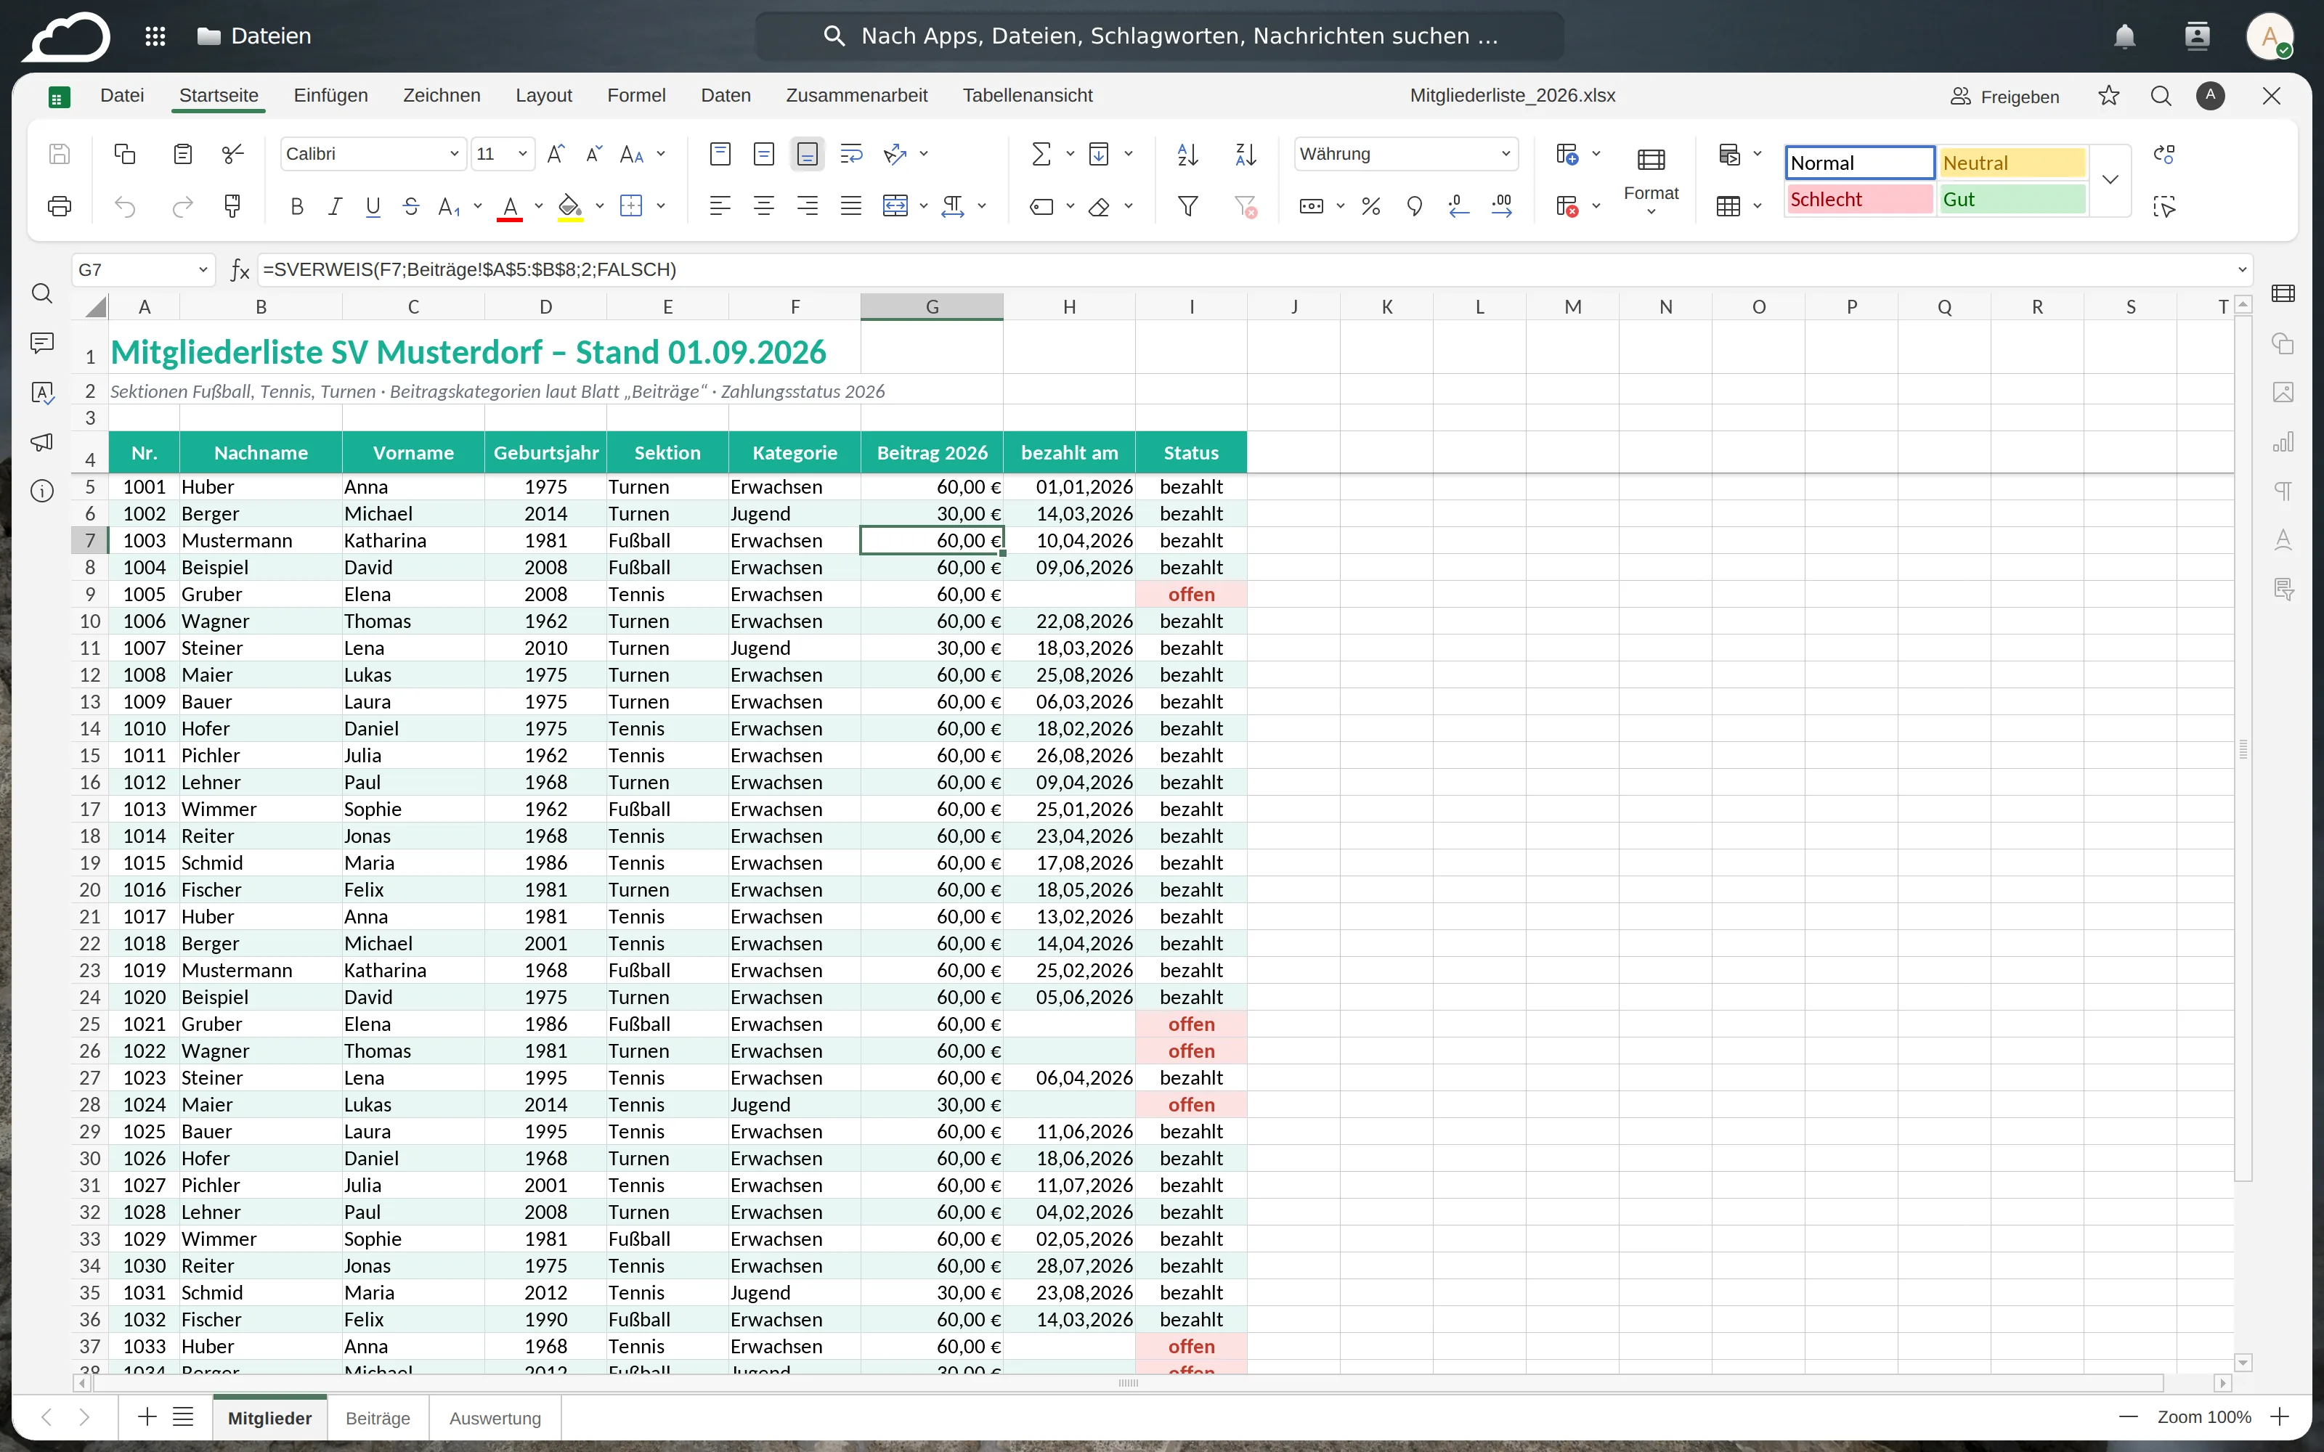This screenshot has height=1452, width=2324.
Task: Apply the Gut cell style swatch
Action: 2012,200
